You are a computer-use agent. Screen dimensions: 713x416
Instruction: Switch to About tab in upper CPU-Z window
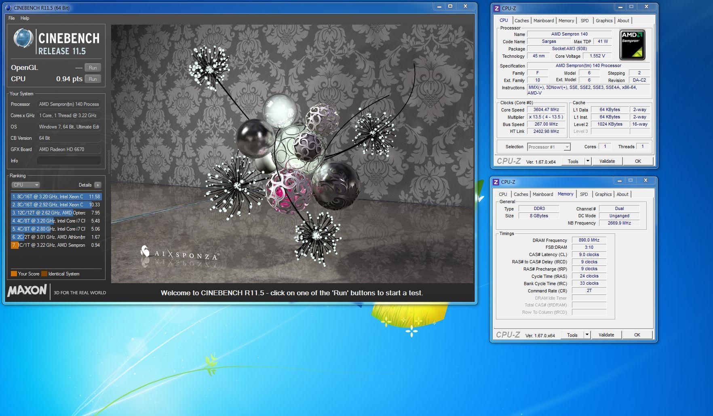(623, 21)
